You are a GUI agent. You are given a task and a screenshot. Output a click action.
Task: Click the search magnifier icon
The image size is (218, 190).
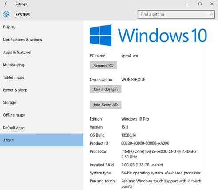pos(211,14)
